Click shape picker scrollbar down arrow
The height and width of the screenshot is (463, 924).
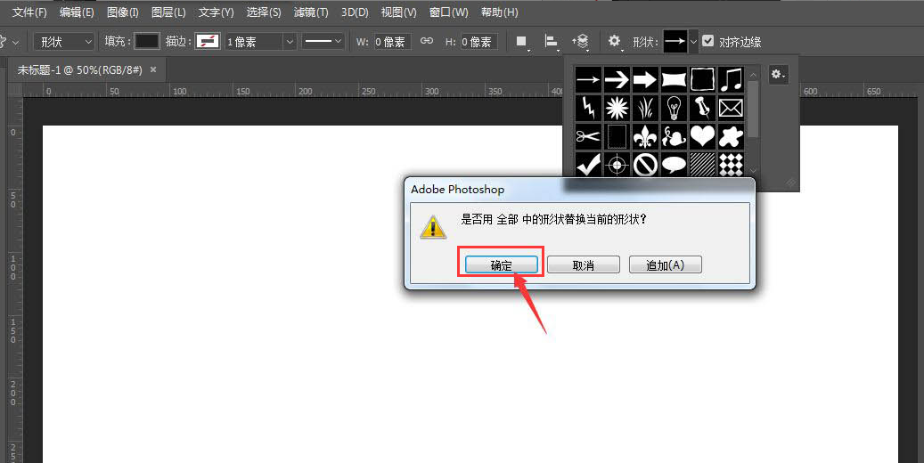(753, 170)
